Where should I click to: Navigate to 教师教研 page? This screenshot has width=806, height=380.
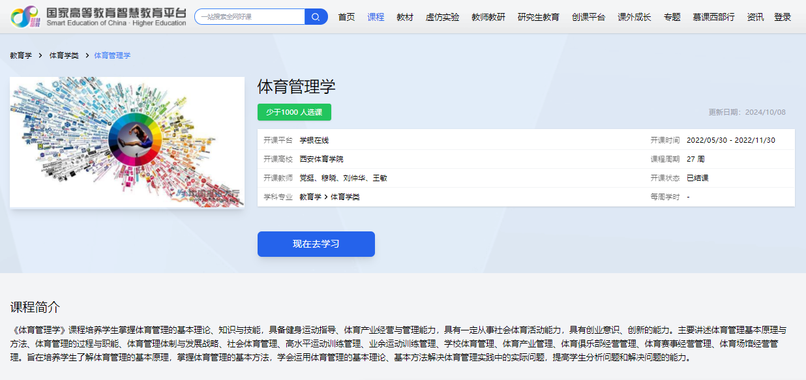point(488,17)
